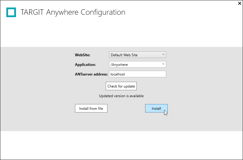Click the Check for update button
This screenshot has width=243, height=160.
point(121,86)
